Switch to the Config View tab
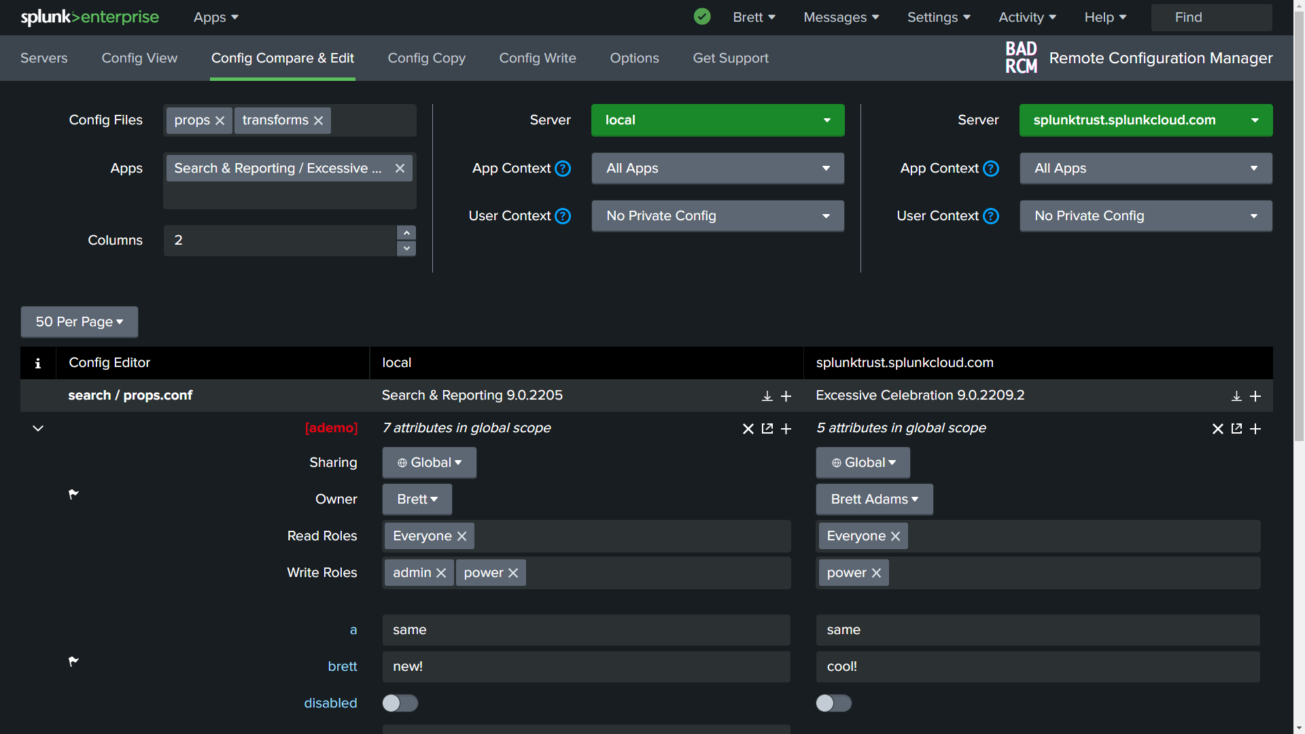The image size is (1305, 734). 139,58
